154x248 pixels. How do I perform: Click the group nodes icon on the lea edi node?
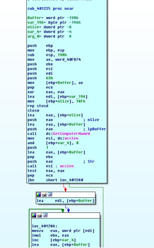point(50,194)
